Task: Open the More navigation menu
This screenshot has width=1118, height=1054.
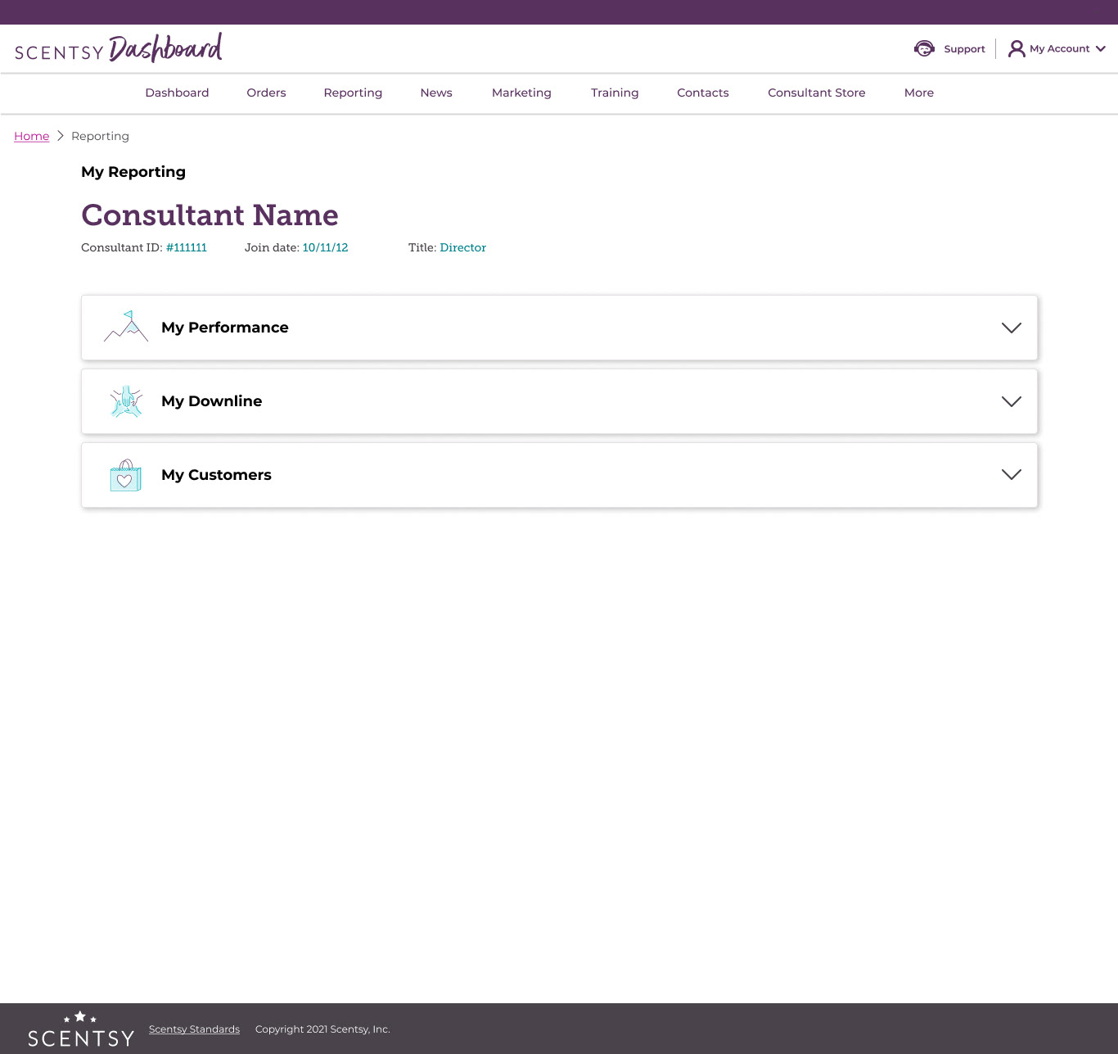Action: (919, 93)
